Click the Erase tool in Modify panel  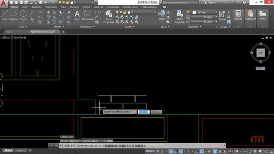[x=68, y=12]
